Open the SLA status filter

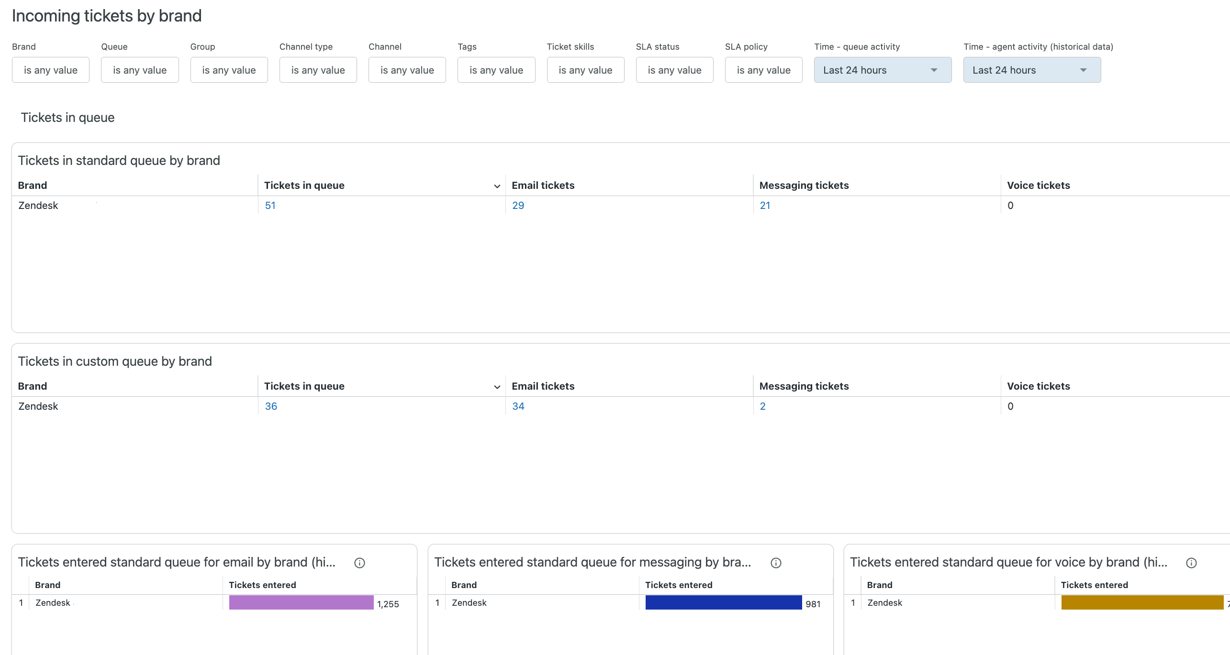point(674,70)
